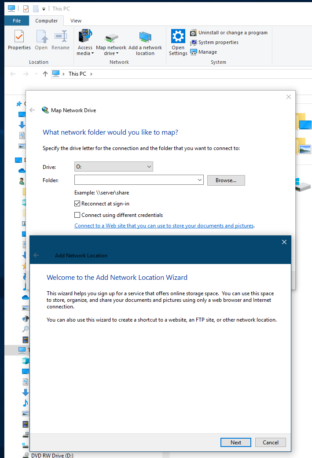Viewport: 312px width, 458px height.
Task: Uncheck Reconnect at sign-in checkbox
Action: (77, 204)
